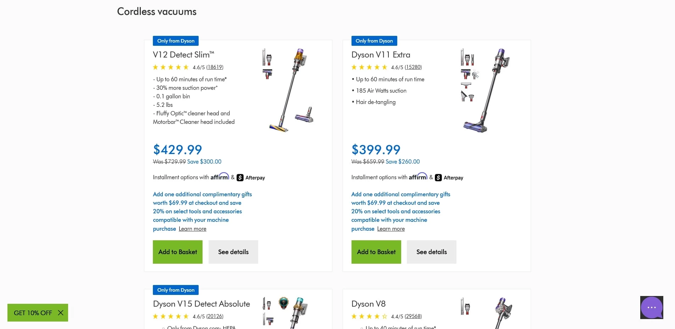Click the Affirm logo on V11 card
The width and height of the screenshot is (675, 329).
pyautogui.click(x=418, y=177)
